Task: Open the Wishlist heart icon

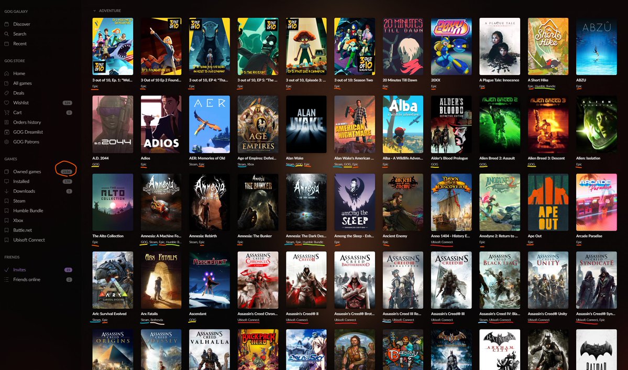Action: (x=6, y=103)
